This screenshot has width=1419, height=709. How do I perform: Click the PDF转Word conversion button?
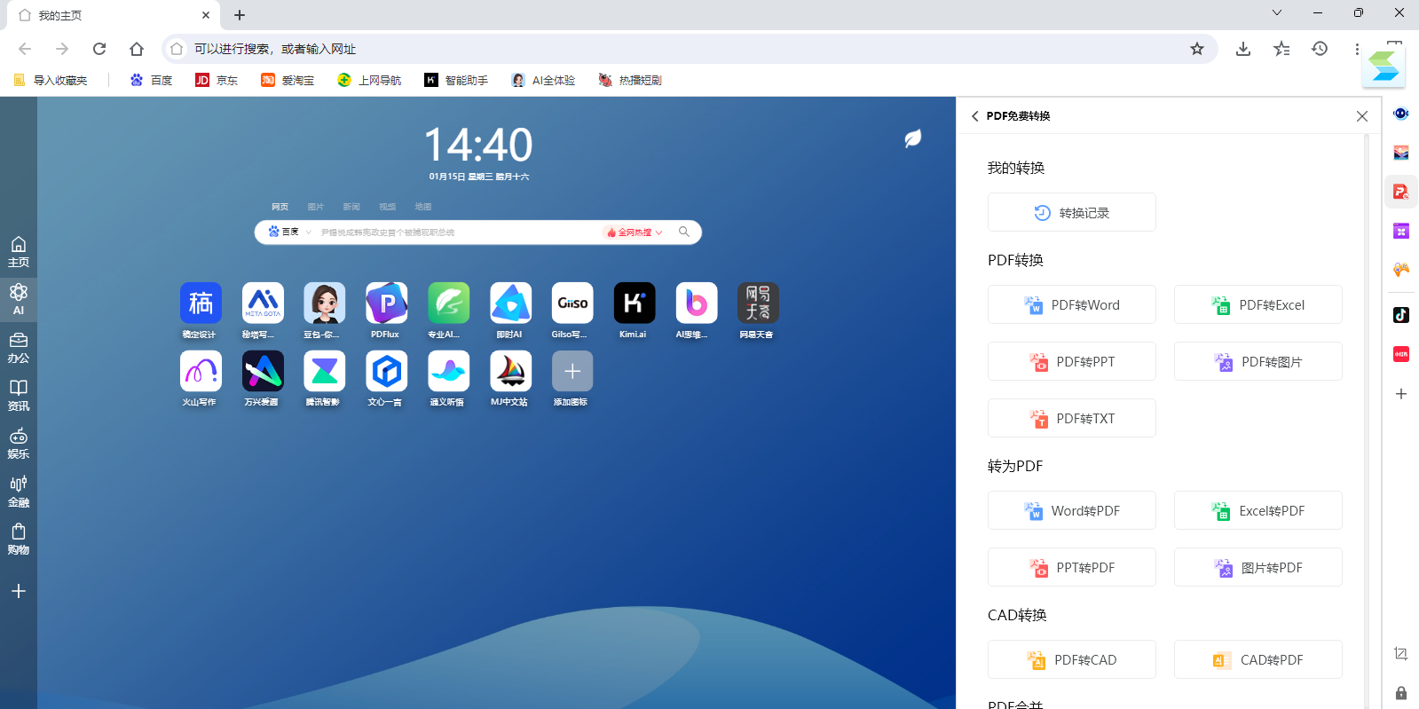(1071, 304)
